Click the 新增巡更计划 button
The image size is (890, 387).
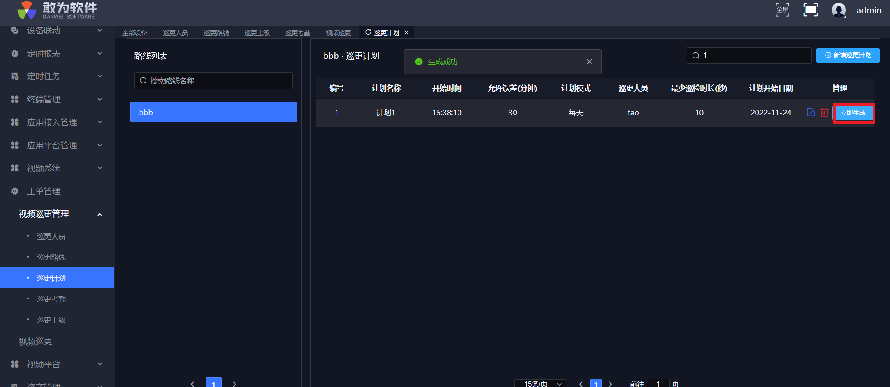coord(847,55)
